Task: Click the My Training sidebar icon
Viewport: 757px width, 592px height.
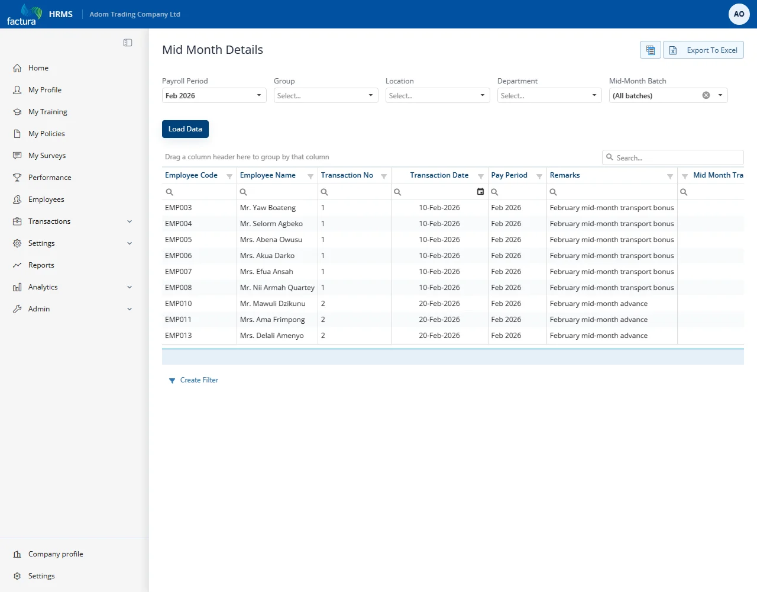Action: click(17, 112)
